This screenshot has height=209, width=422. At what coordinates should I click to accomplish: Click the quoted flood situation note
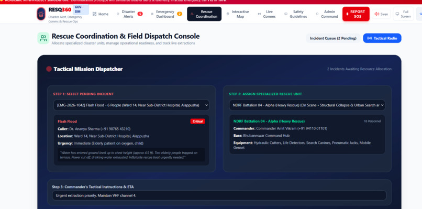(x=131, y=155)
